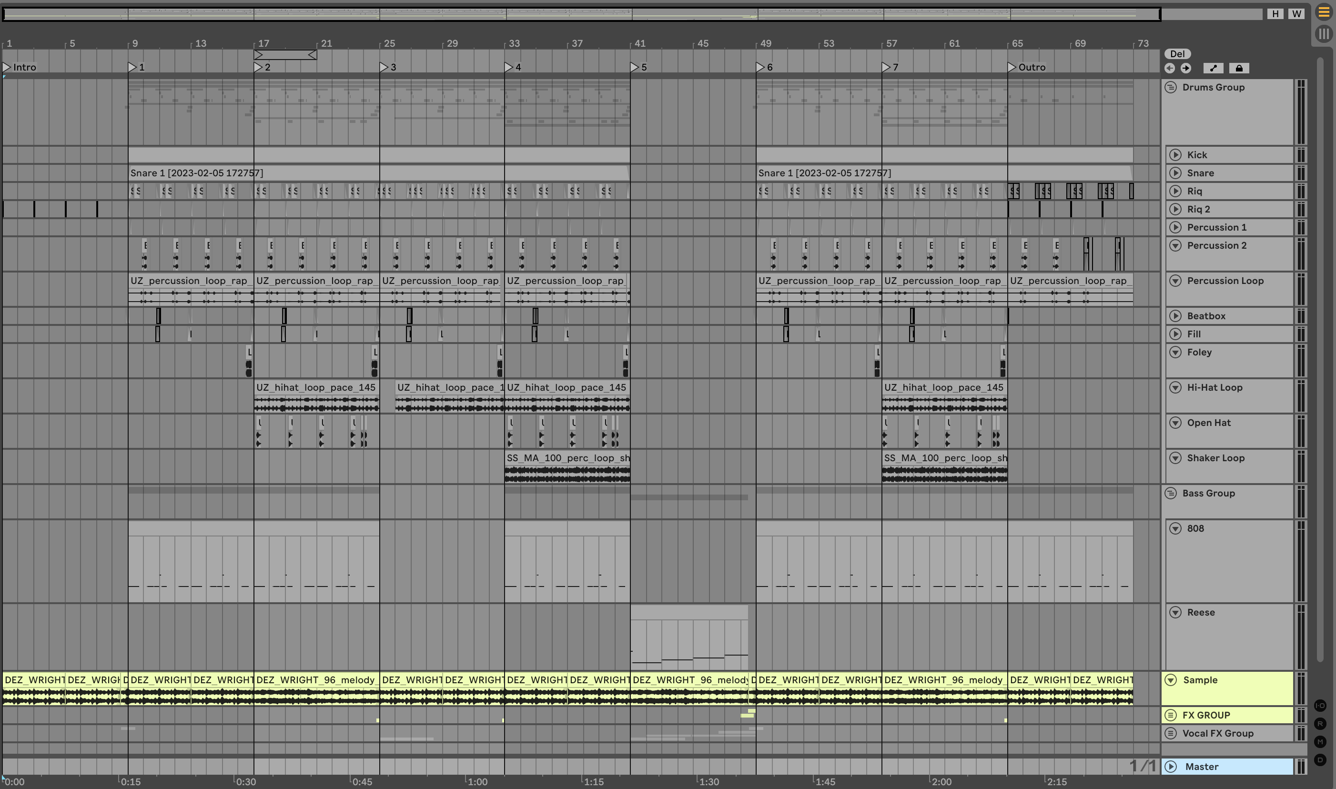Jump to locator 4 marker
The width and height of the screenshot is (1336, 789).
pyautogui.click(x=509, y=67)
